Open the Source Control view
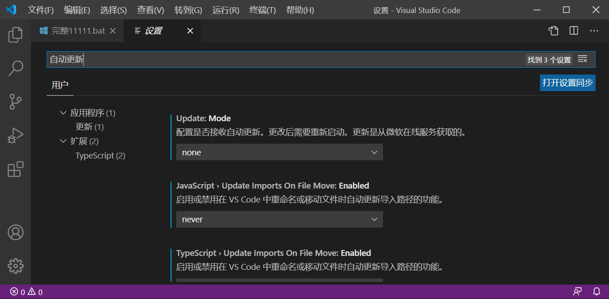609x299 pixels. click(x=15, y=101)
